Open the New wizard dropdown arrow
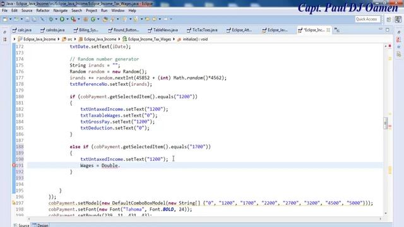 11,19
